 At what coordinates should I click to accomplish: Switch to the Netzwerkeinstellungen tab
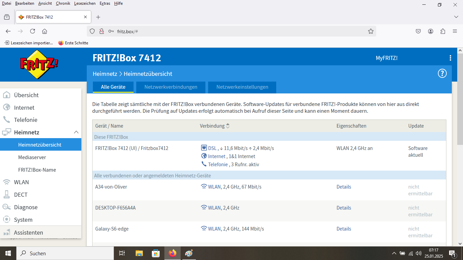point(242,87)
